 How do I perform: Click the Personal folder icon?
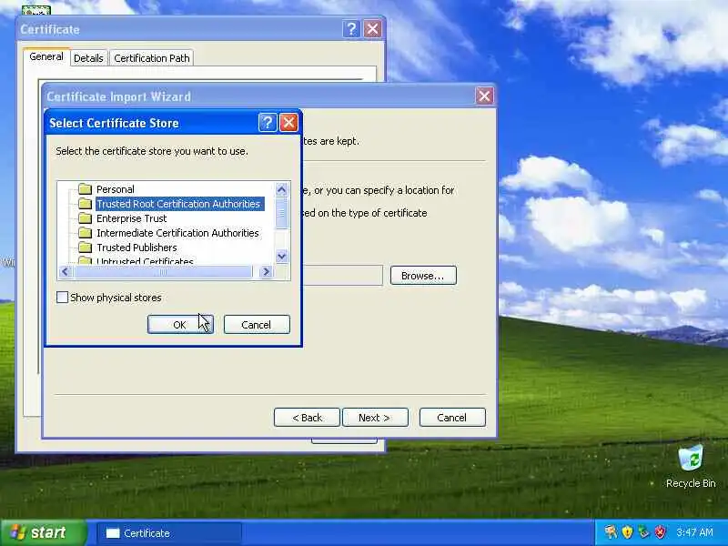(85, 189)
